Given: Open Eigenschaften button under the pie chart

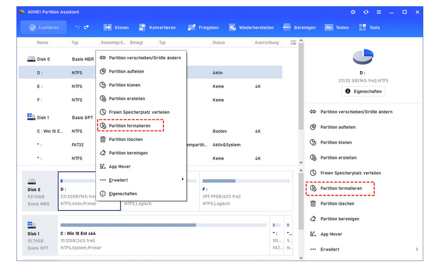Looking at the screenshot, I should (x=363, y=91).
